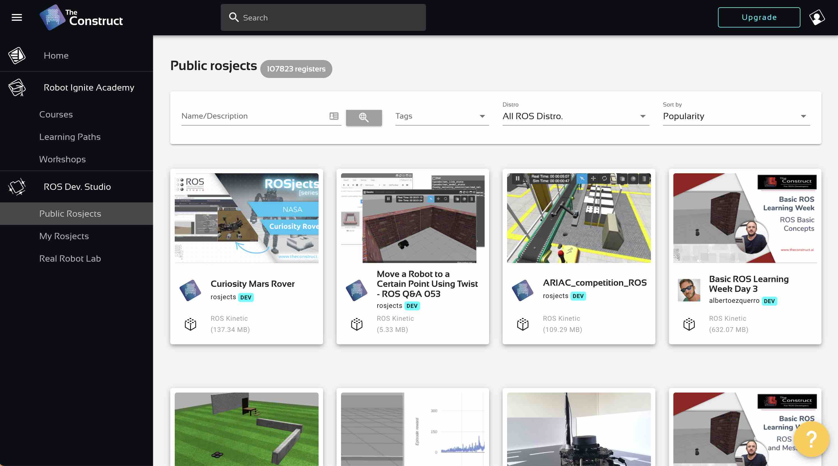Viewport: 838px width, 466px height.
Task: Click ROS Kinetic (137.34 MB) text
Action: click(x=230, y=324)
